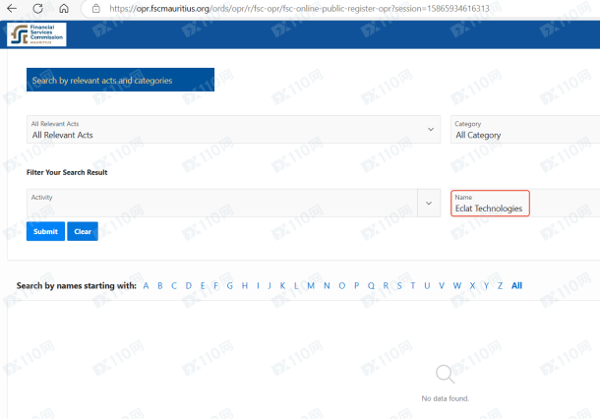Filter names starting with E
The image size is (600, 419).
click(203, 286)
